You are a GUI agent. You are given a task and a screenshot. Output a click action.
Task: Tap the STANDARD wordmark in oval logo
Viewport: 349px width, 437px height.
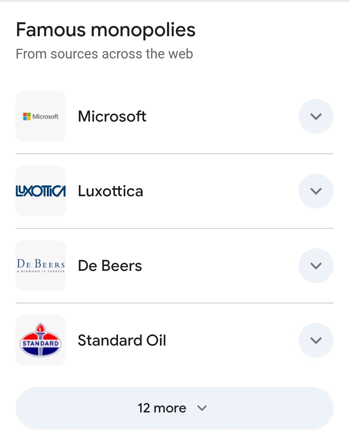41,343
